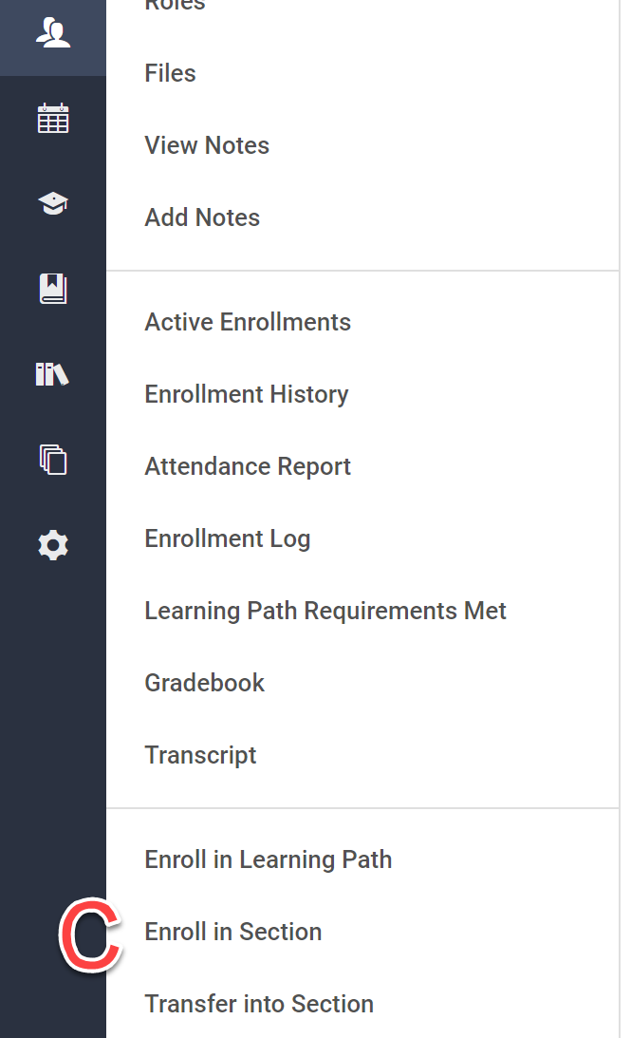Viewport: 631px width, 1038px height.
Task: Go to Gradebook
Action: [x=204, y=683]
